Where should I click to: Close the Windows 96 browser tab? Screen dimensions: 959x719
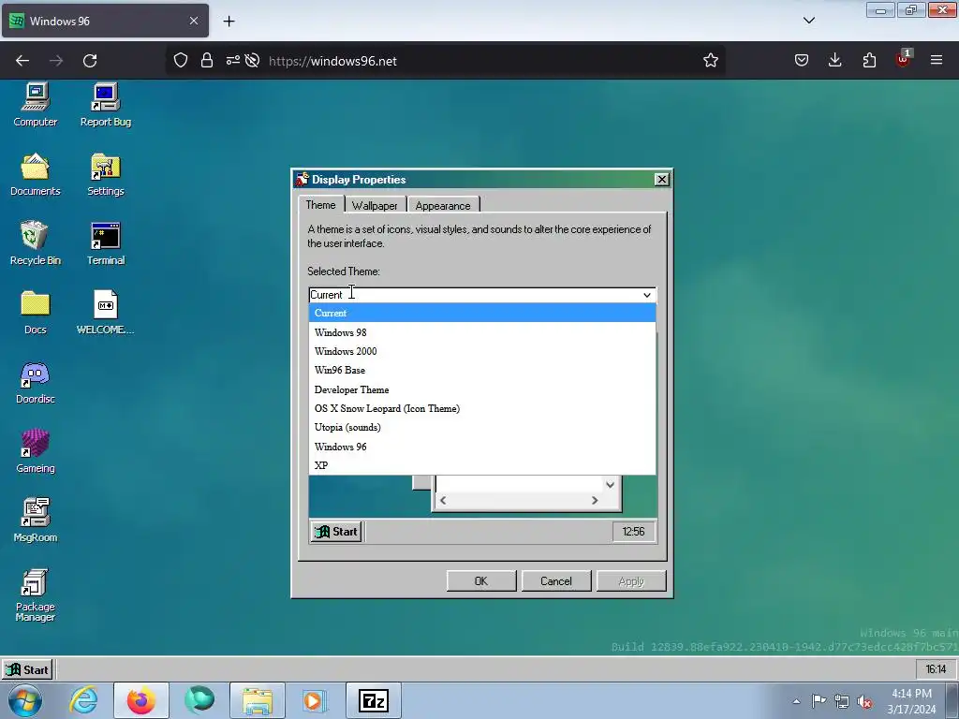(x=193, y=21)
